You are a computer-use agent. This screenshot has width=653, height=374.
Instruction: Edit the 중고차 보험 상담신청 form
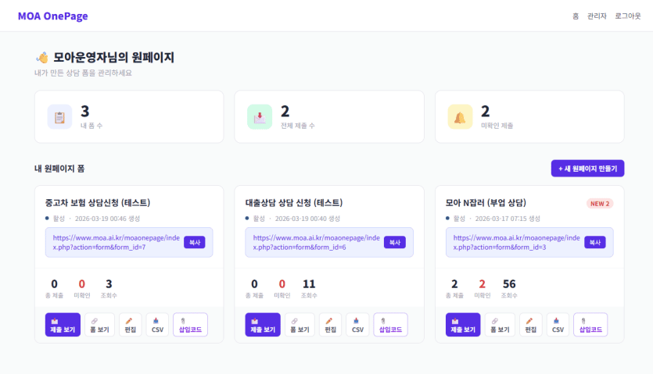(131, 324)
